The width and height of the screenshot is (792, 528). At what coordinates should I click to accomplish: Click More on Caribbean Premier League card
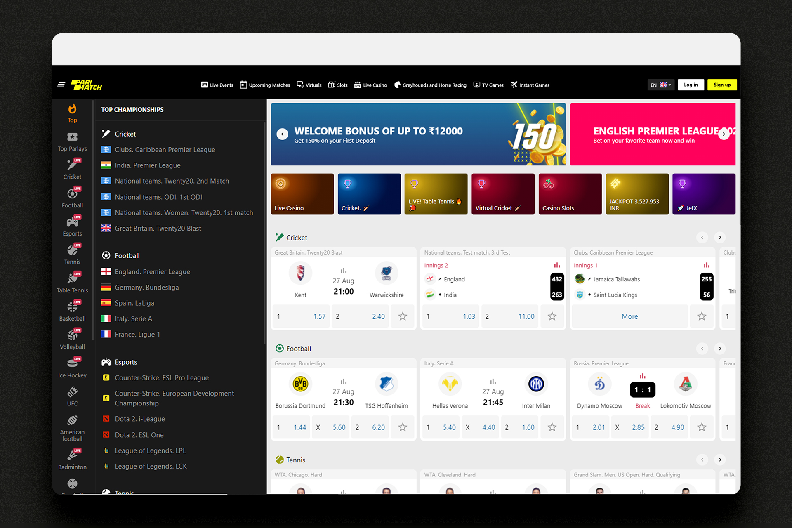[x=630, y=316]
